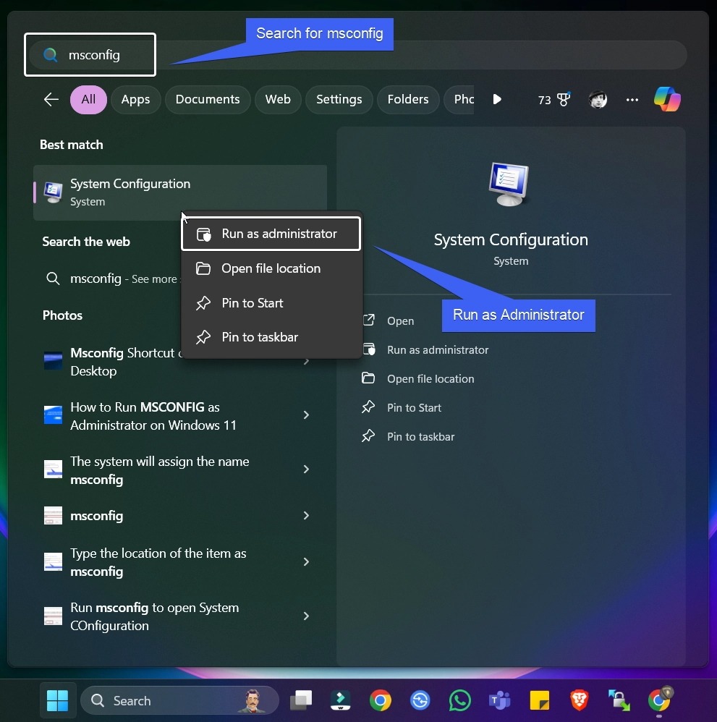Click Run as administrator in details pane
Viewport: 717px width, 722px height.
click(438, 350)
